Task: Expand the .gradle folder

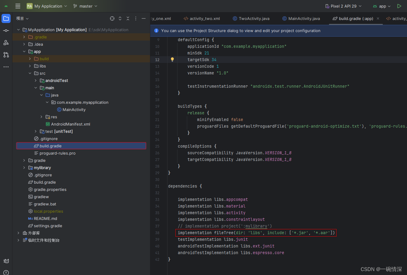Action: (24, 37)
